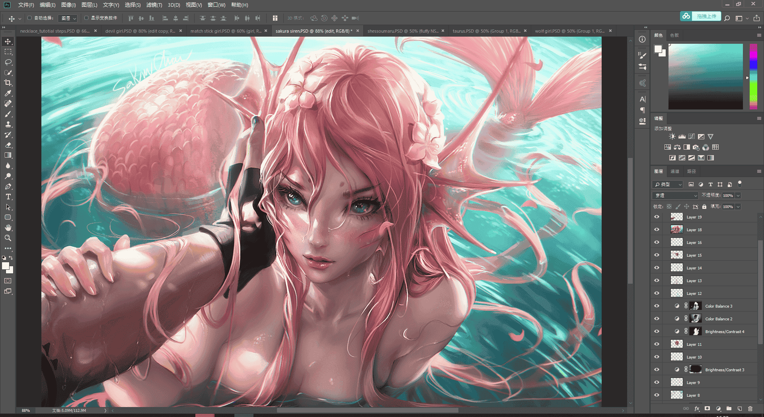Image resolution: width=764 pixels, height=417 pixels.
Task: Select the Layer 18 thumbnail
Action: 676,230
